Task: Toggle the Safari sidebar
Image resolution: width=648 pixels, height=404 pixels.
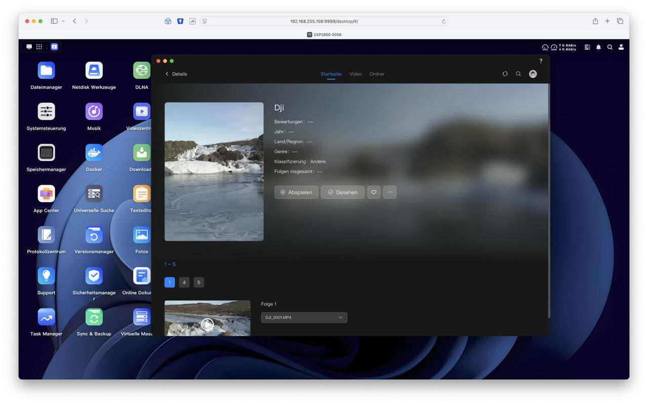Action: 54,21
